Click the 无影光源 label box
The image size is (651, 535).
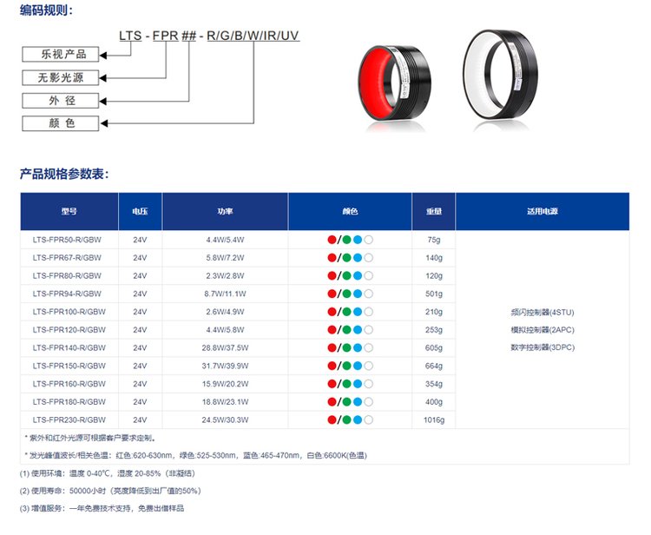[x=60, y=78]
